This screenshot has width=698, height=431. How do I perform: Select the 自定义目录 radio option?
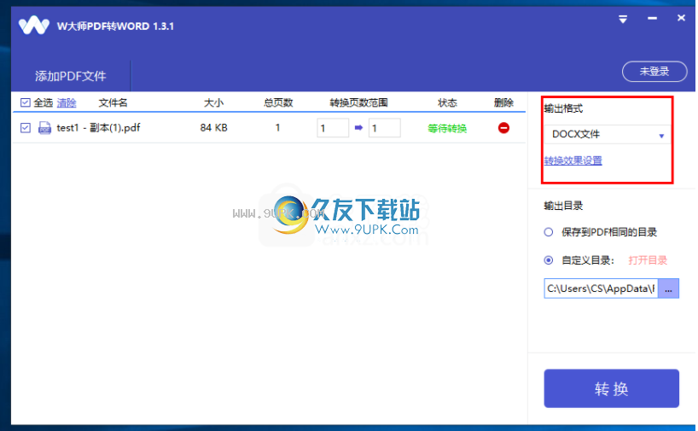[x=549, y=260]
